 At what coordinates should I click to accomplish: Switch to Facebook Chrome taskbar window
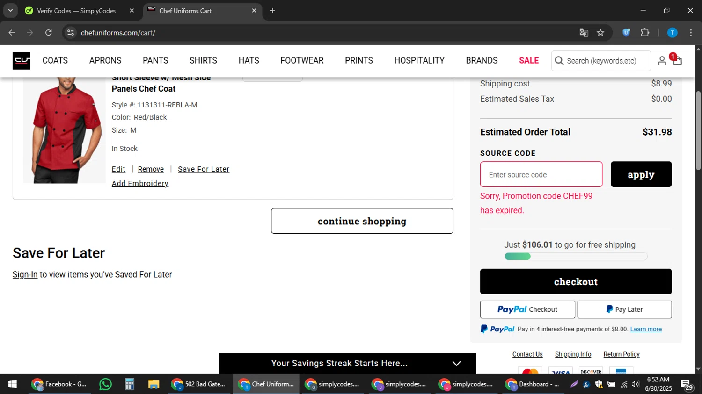[x=60, y=384]
